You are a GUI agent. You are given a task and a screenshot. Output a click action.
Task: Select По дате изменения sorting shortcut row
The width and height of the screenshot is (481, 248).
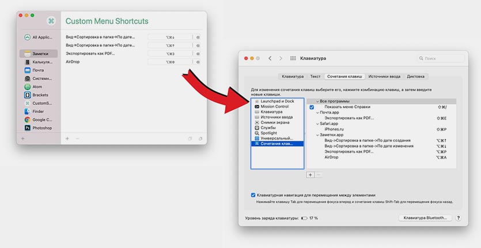click(381, 146)
